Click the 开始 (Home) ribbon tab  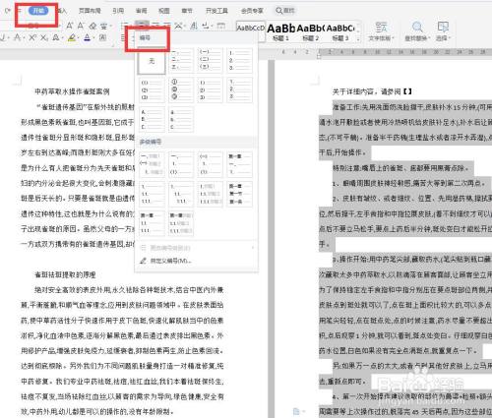[38, 11]
